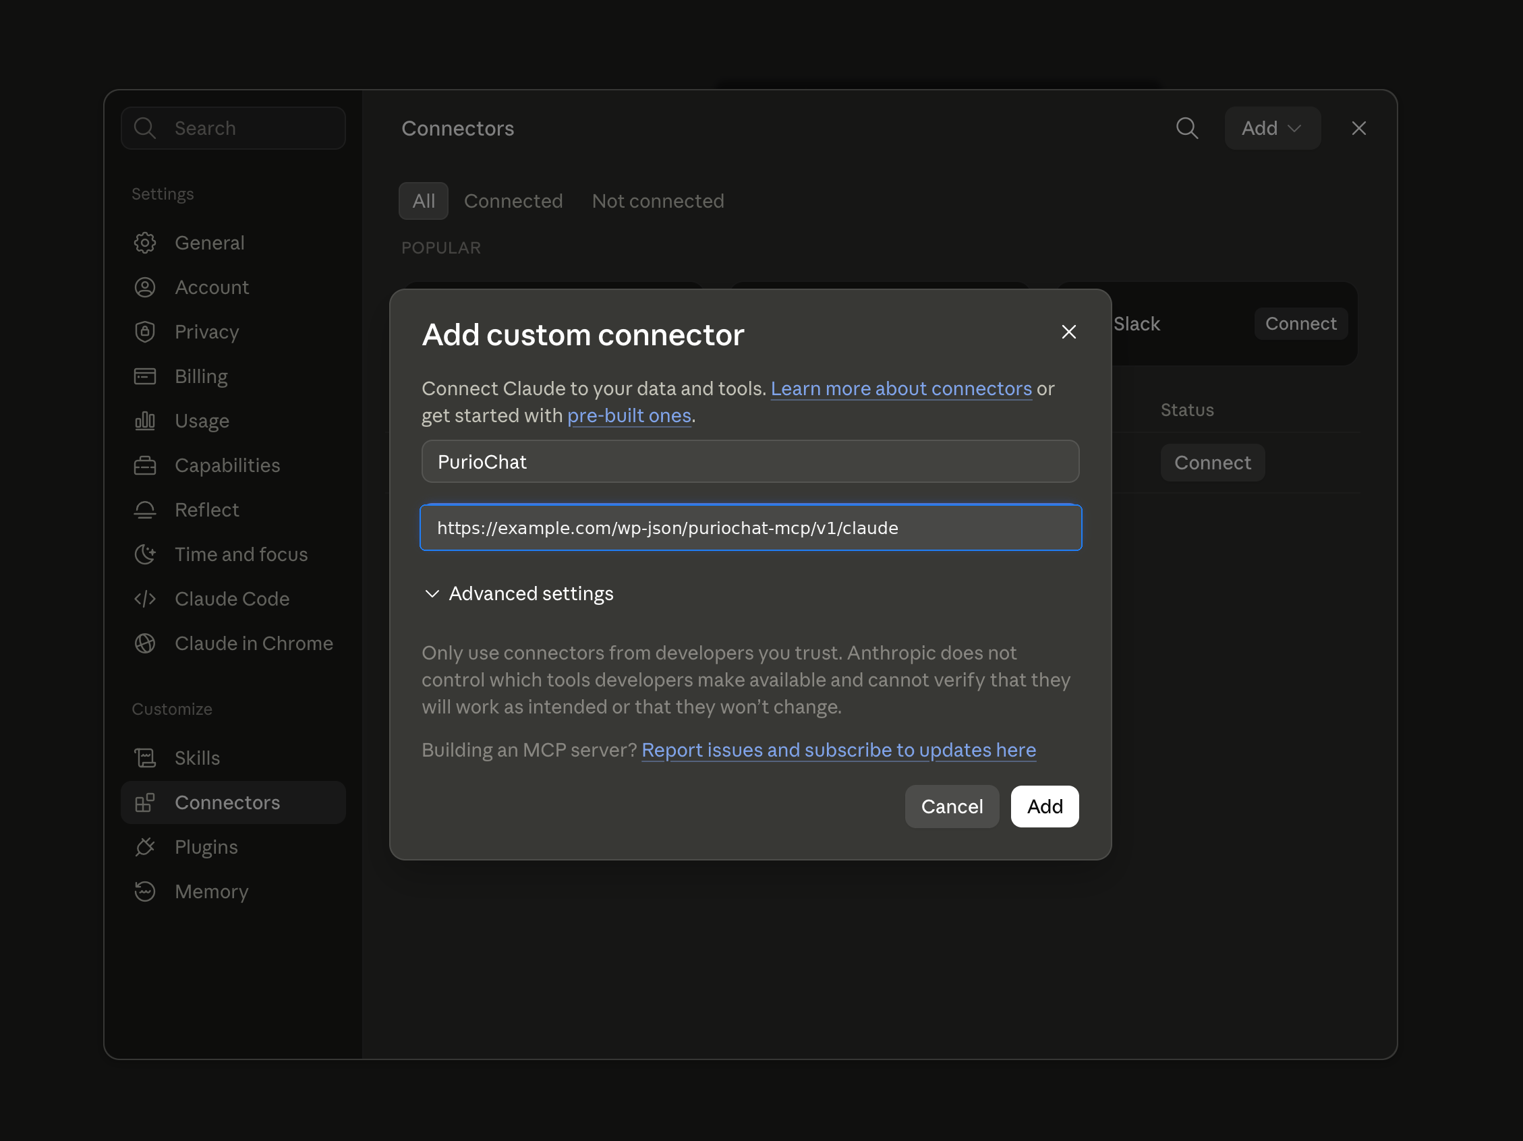Open General settings in the sidebar
The height and width of the screenshot is (1141, 1523).
coord(233,243)
